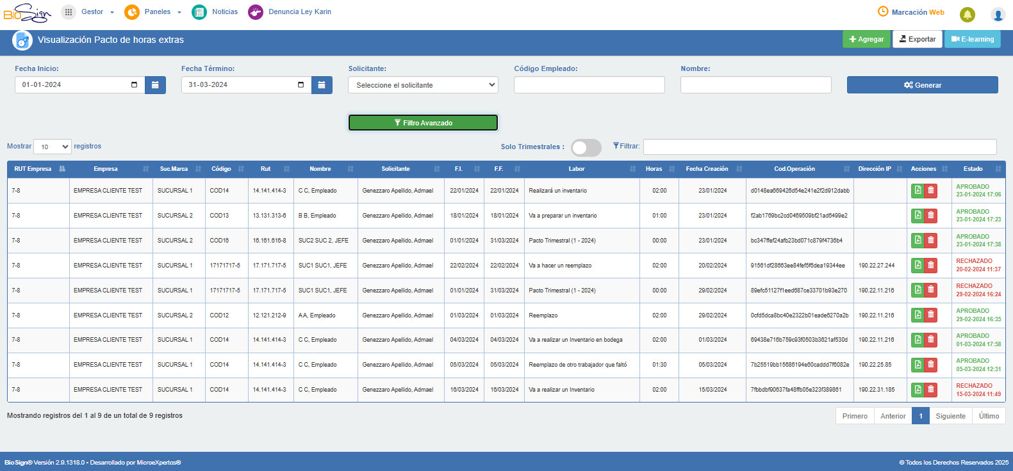1013x471 pixels.
Task: Open Denuncia Ley Karin menu item
Action: pos(300,12)
